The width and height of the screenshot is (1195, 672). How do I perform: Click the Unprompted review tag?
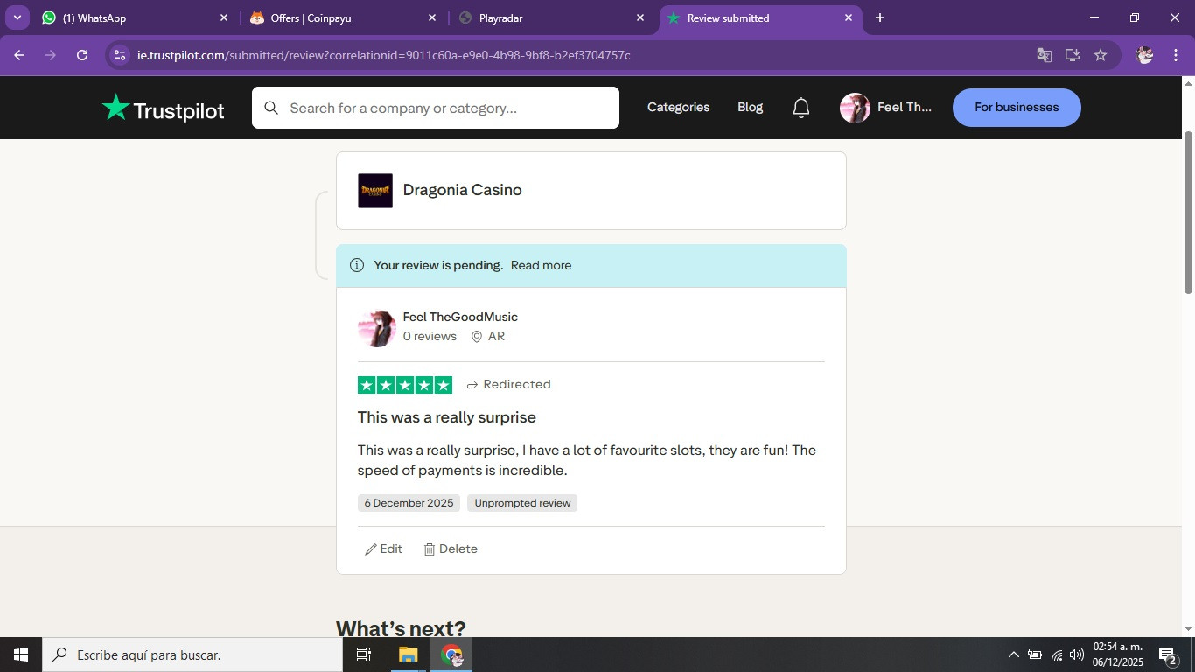(522, 503)
